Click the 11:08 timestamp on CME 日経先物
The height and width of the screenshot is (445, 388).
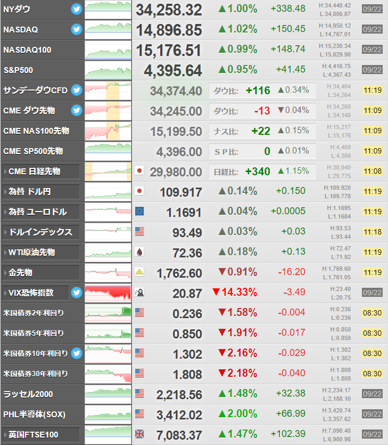[x=373, y=171]
